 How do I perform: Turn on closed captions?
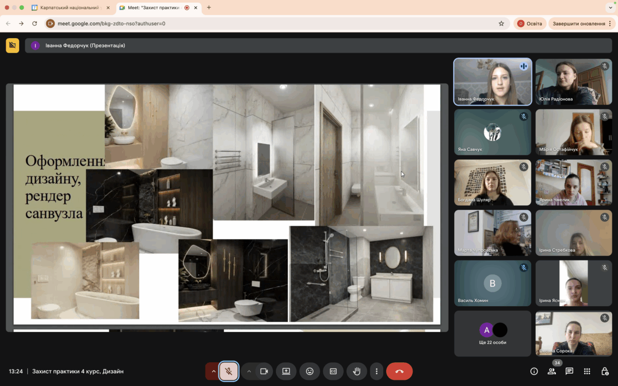pyautogui.click(x=333, y=371)
